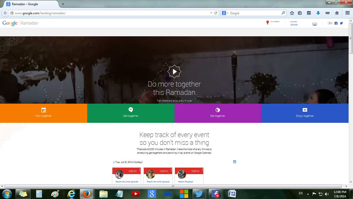
Task: Click the red Your location pin icon
Action: [x=268, y=23]
